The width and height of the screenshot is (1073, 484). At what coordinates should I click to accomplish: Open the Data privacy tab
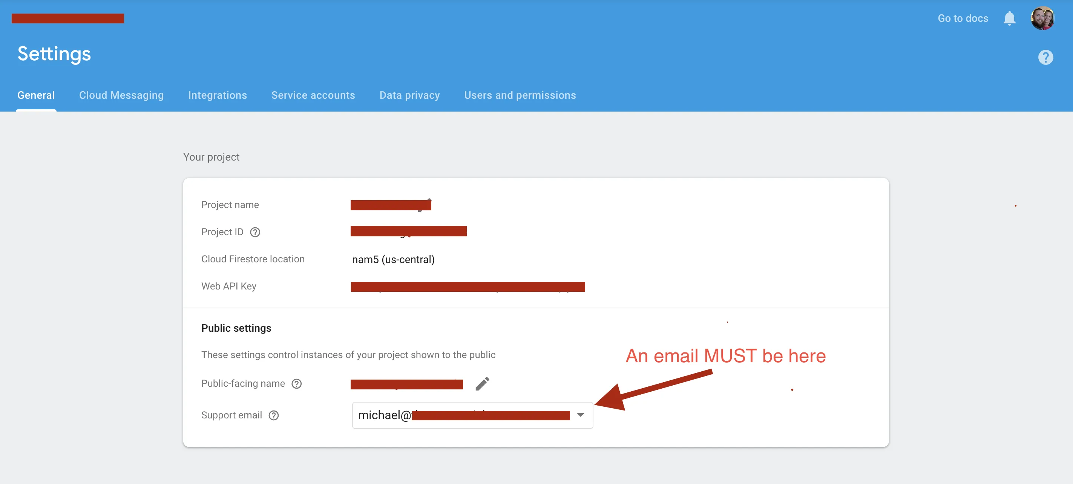tap(409, 95)
